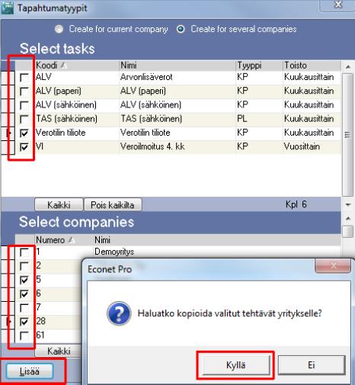Click the Numero column sort arrow
Screen dimensions: 355x385
(x=72, y=240)
